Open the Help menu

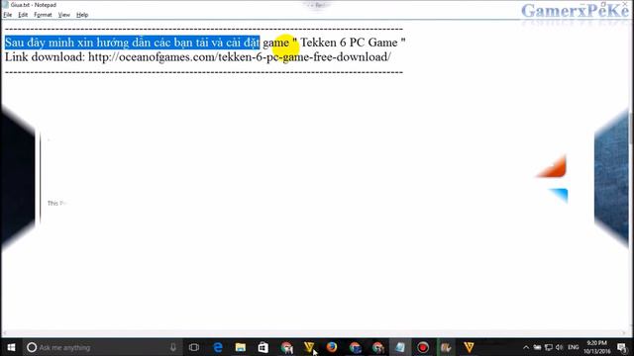82,15
